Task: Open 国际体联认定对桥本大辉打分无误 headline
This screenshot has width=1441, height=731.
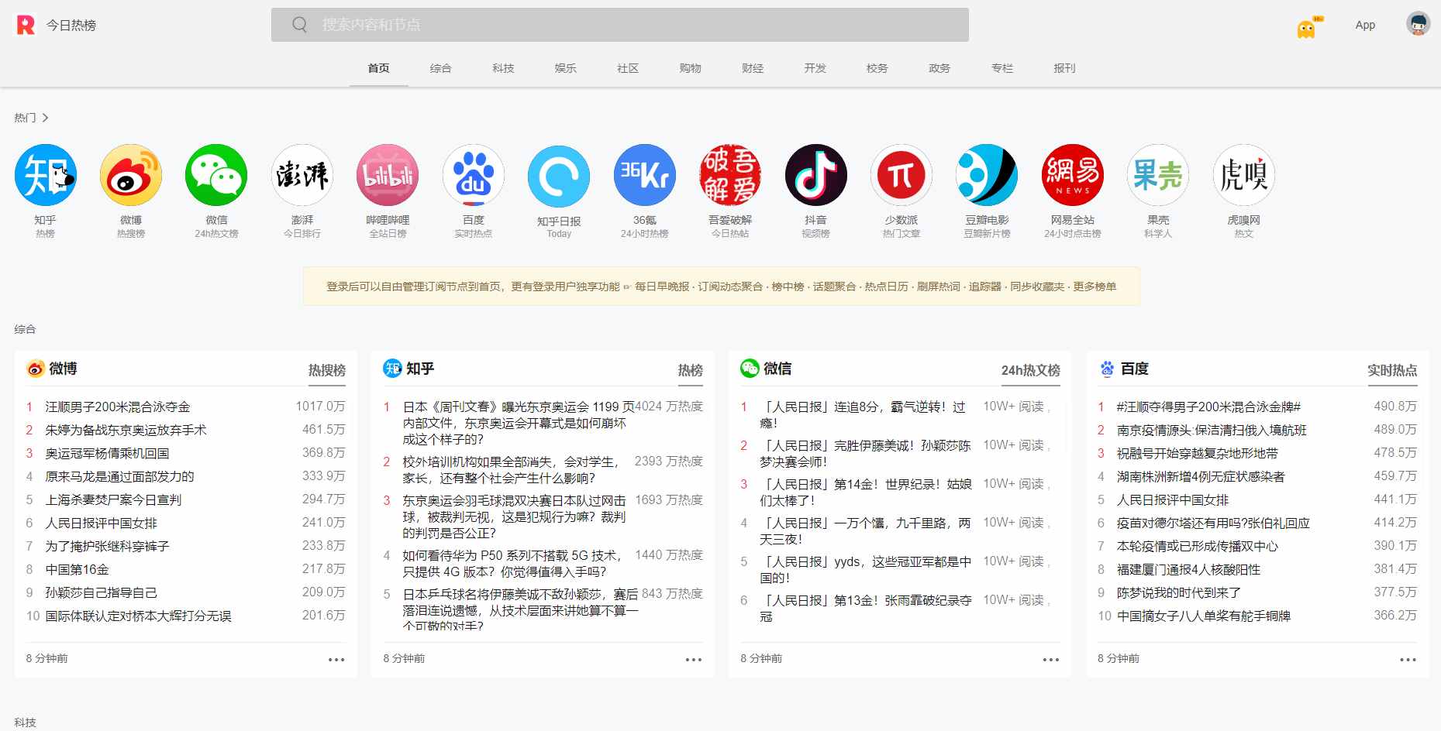Action: tap(138, 616)
